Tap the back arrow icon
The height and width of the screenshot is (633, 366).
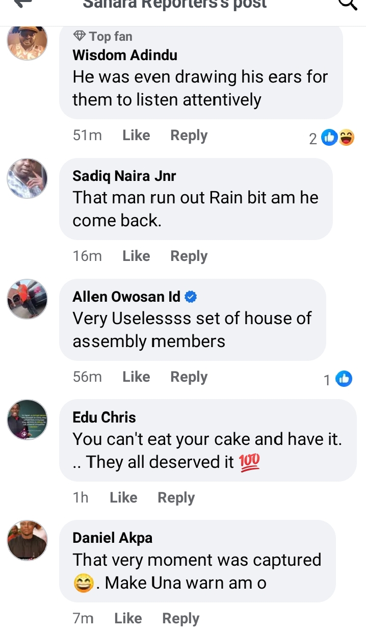coord(23,3)
